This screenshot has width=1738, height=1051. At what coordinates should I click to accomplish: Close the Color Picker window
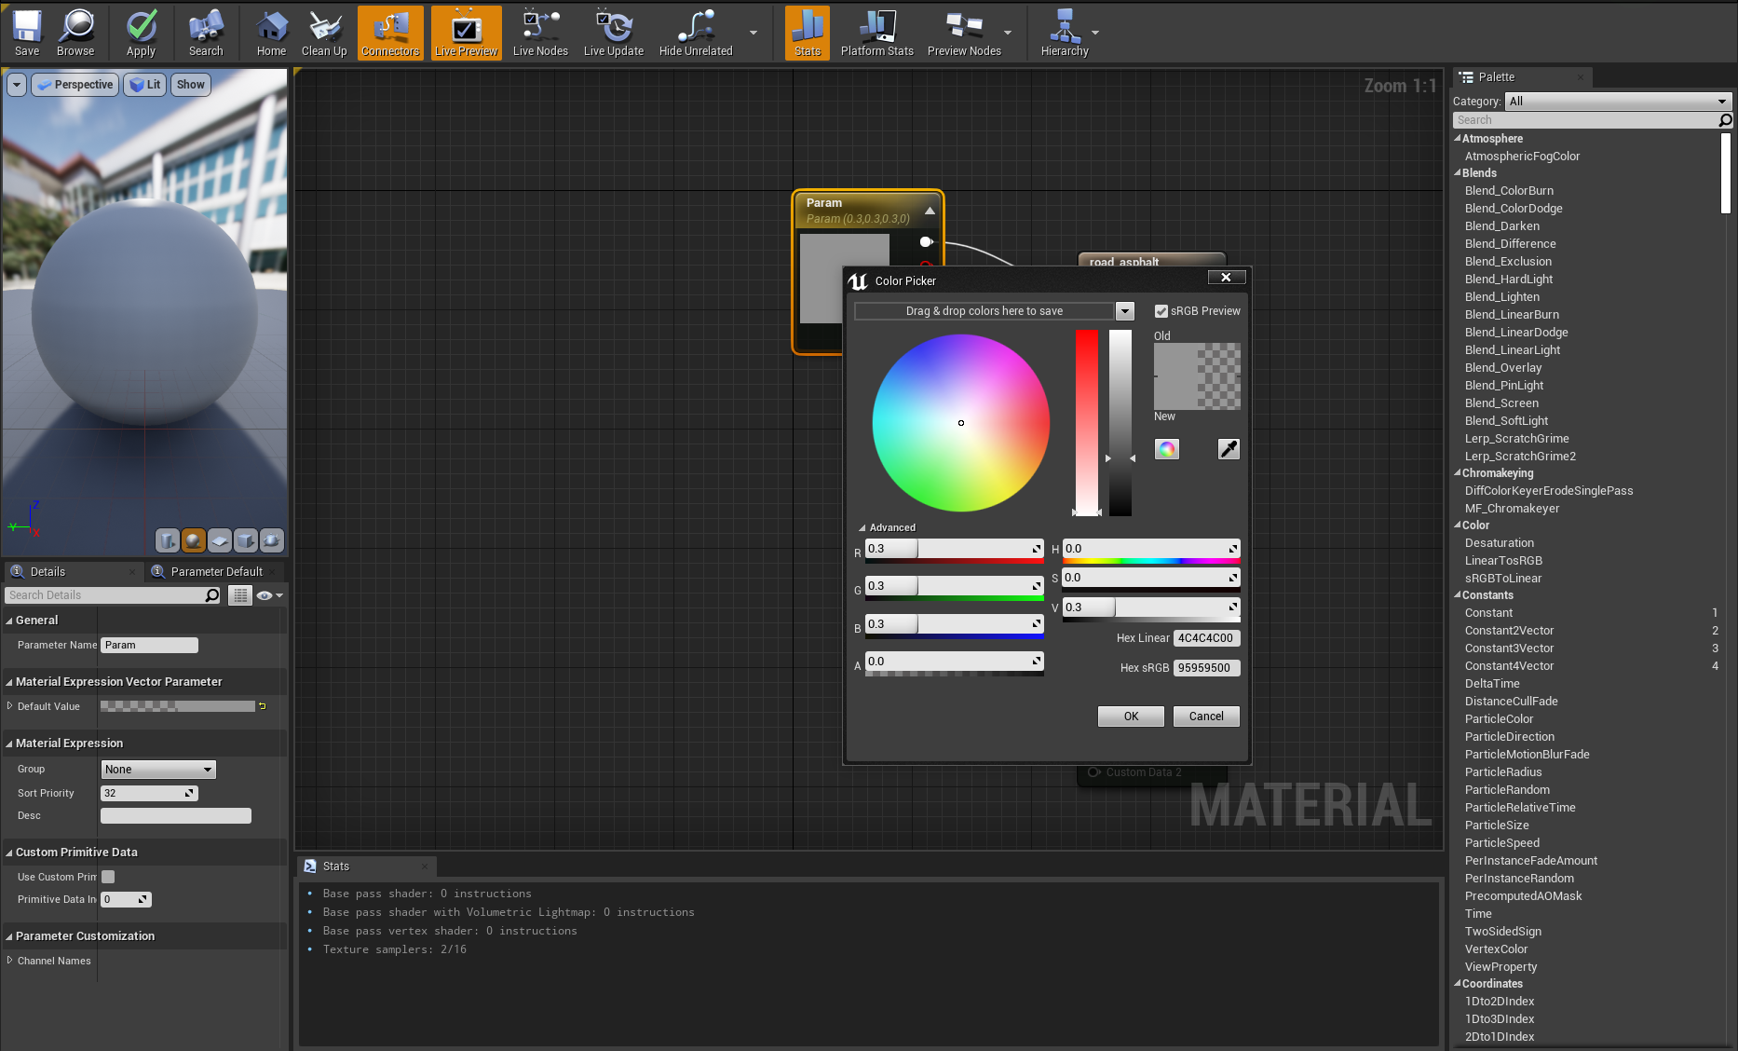(x=1226, y=278)
